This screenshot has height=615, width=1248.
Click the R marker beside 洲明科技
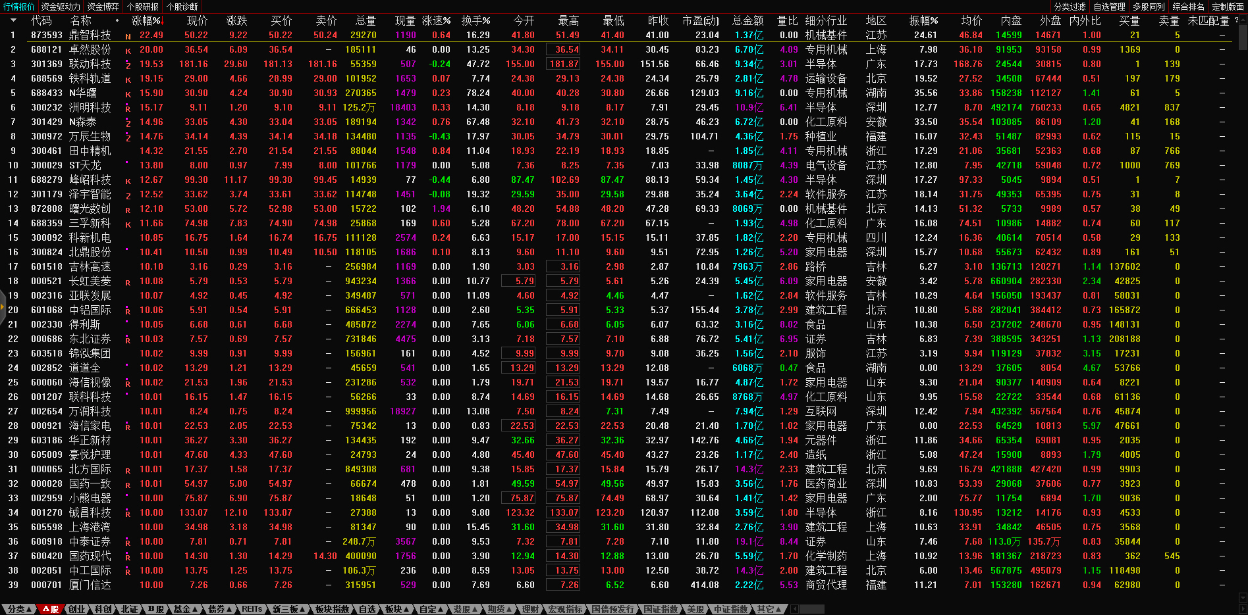(128, 109)
